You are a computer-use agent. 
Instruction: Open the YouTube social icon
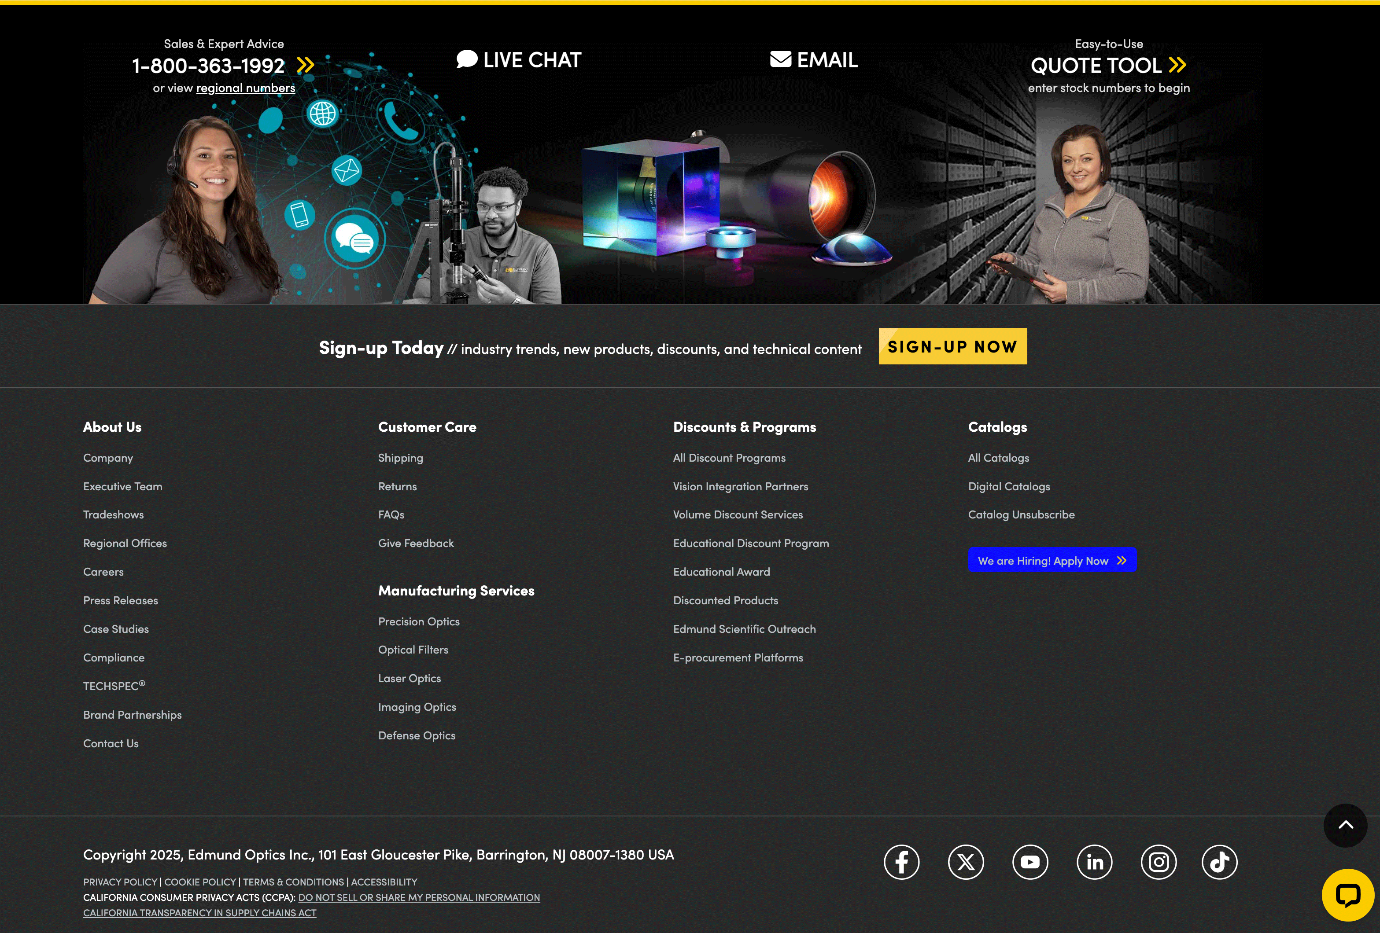(1029, 862)
